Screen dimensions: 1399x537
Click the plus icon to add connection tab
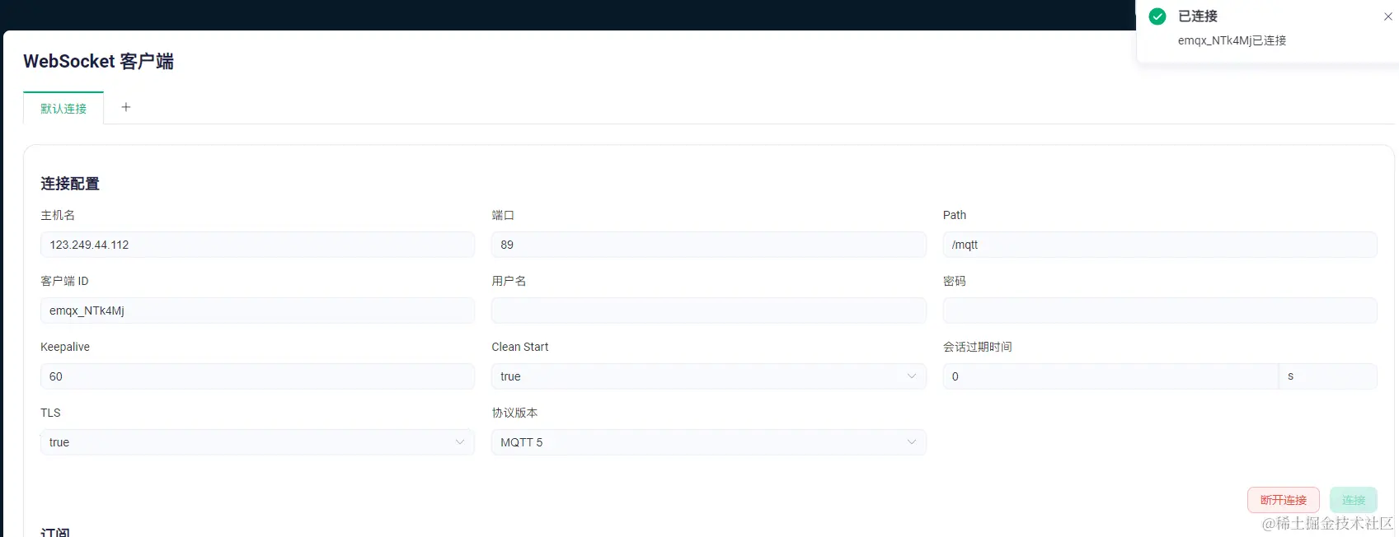(126, 107)
